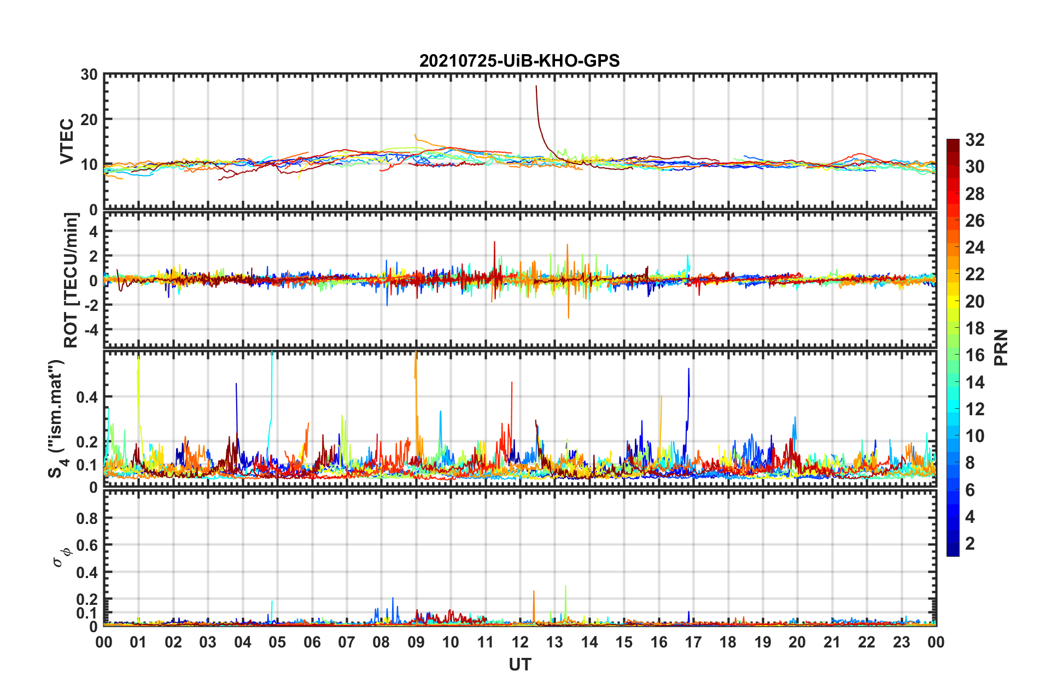Click the VTEC y-axis label
1040x695 pixels.
pos(67,142)
